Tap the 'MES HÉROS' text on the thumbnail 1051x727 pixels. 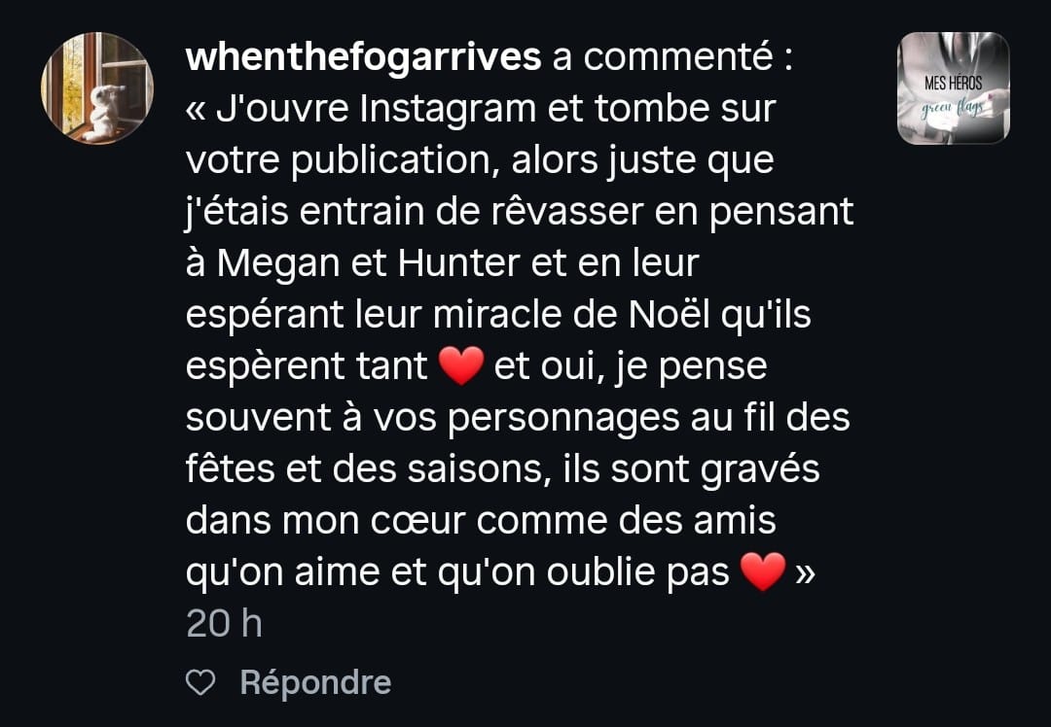coord(953,84)
